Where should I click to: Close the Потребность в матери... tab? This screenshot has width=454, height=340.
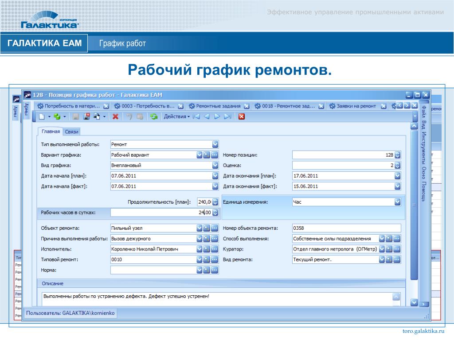point(106,106)
